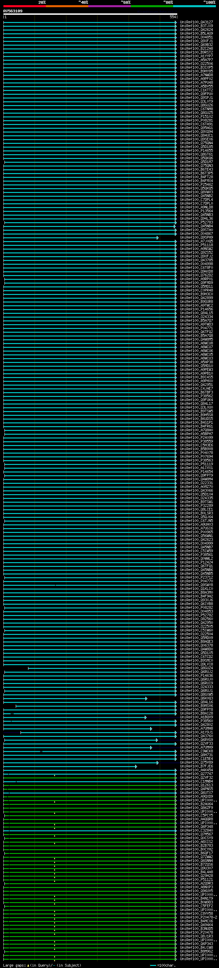This screenshot has height=968, width=219.
Task: Open the UniRef100_P20478-2 hit label
Action: (198, 917)
